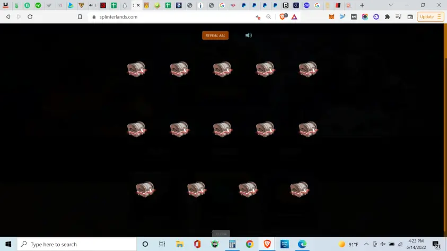The height and width of the screenshot is (251, 447).
Task: Switch to the tab with speaker audio indicator
Action: (92, 5)
